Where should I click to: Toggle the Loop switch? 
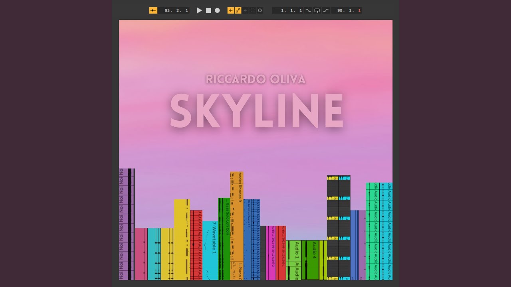point(317,10)
